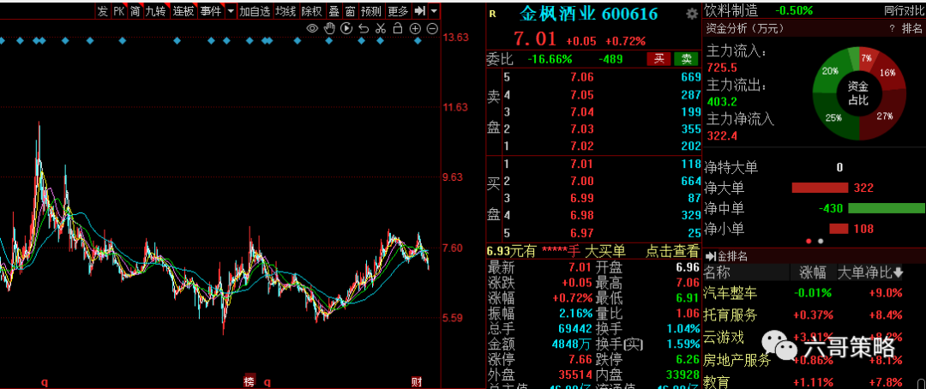Click the 资金分析（万元） panel title
Viewport: 926px width, 389px height.
click(x=744, y=28)
